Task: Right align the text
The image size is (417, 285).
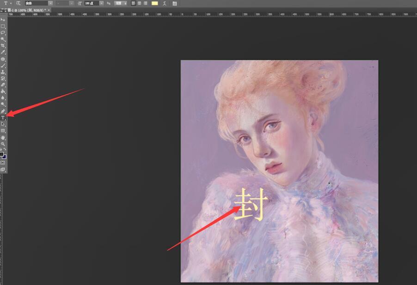Action: (x=146, y=3)
